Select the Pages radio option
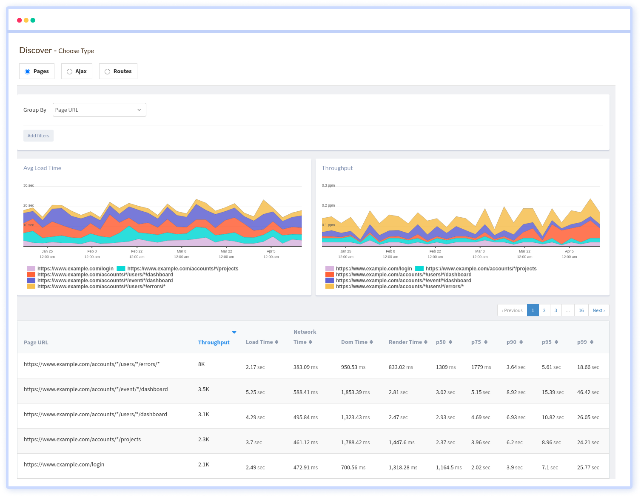Image resolution: width=641 pixels, height=497 pixels. coord(28,71)
